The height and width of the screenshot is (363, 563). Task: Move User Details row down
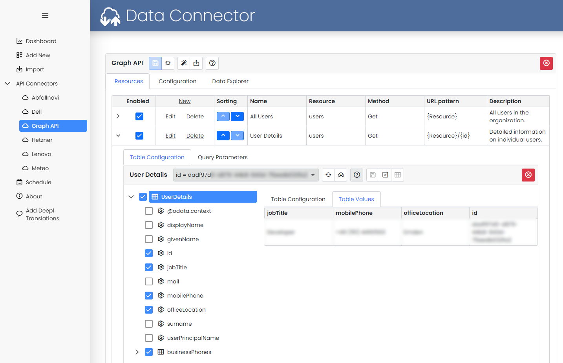237,136
